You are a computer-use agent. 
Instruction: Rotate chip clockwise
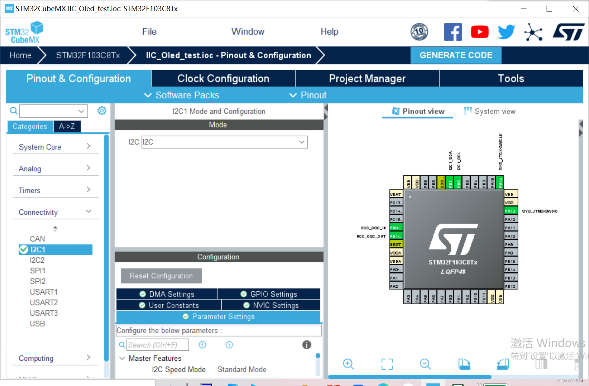(464, 364)
